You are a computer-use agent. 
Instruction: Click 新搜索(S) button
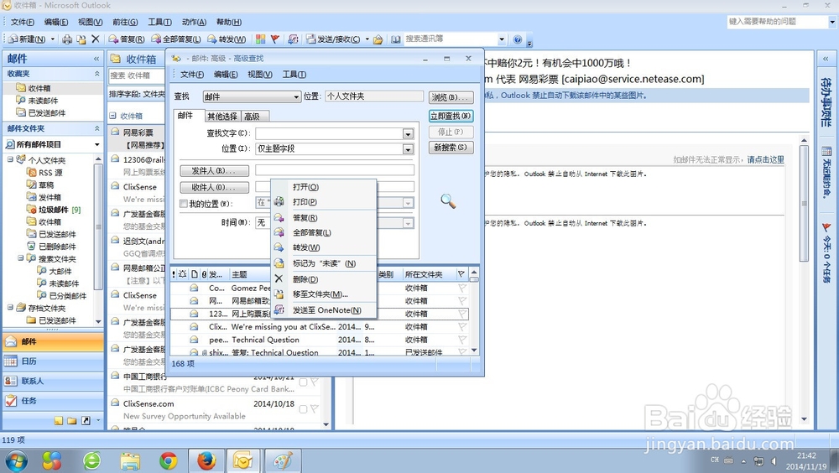point(451,147)
